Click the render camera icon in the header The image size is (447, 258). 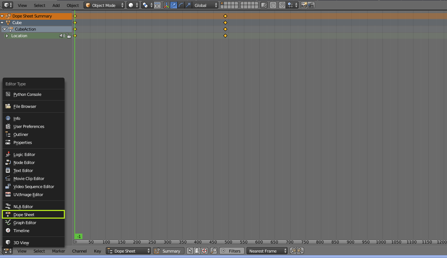pos(304,5)
